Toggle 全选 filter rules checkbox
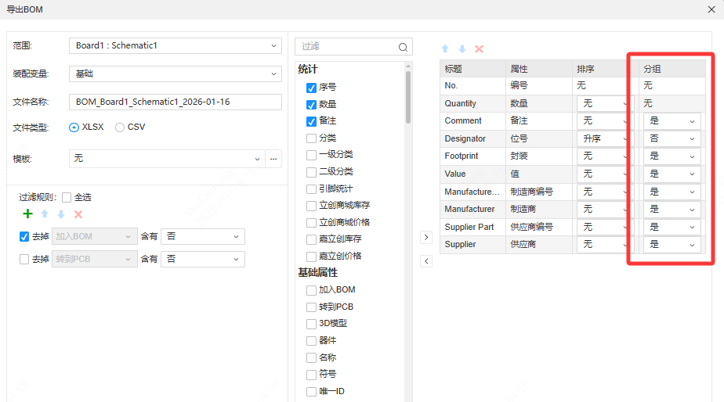The height and width of the screenshot is (402, 724). click(67, 197)
